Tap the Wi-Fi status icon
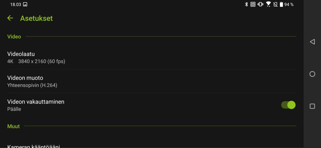 (268, 4)
